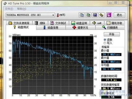Screen dimensions: 132x99
Task: Click the 开始 (Start) button
Action: coord(112,34)
